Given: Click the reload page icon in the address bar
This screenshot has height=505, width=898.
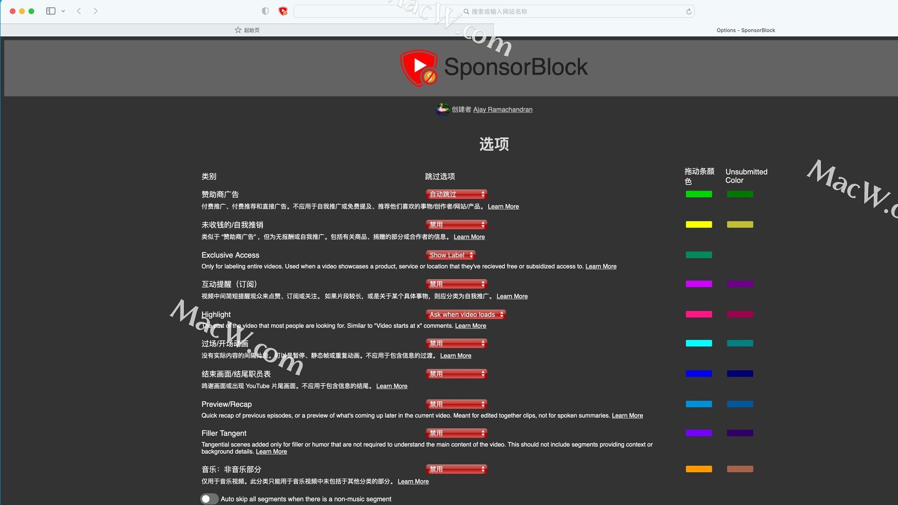Looking at the screenshot, I should 688,11.
